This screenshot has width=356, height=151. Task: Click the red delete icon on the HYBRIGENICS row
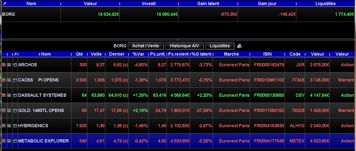coord(4,126)
